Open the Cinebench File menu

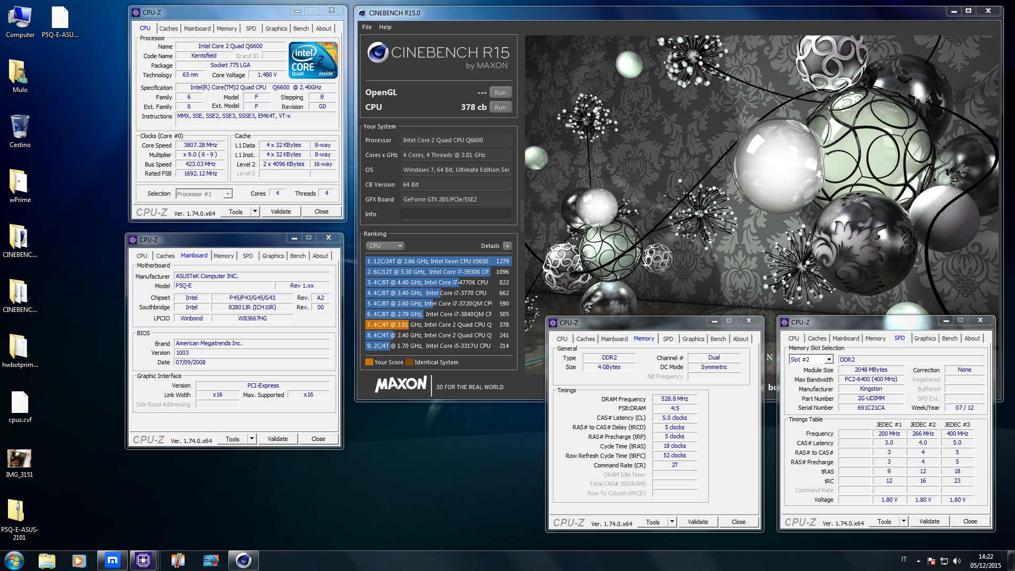367,27
